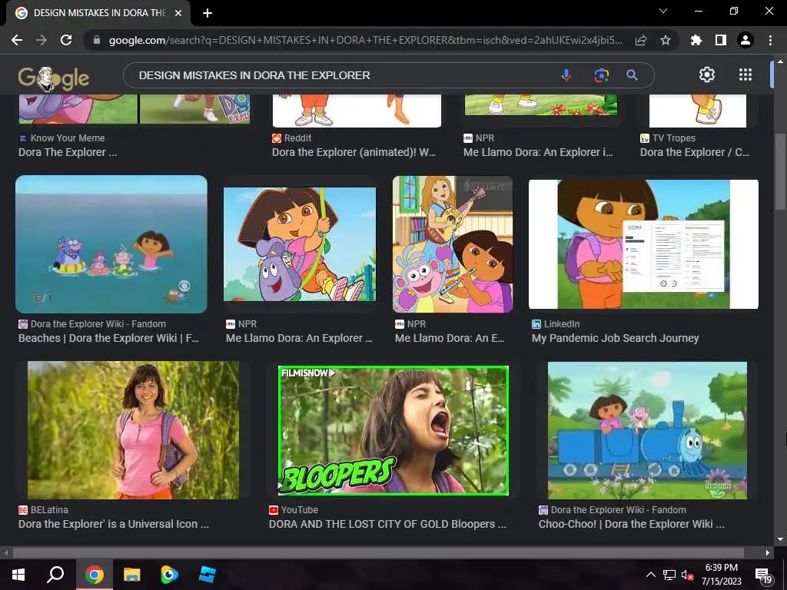Open the BLOOPERS YouTube thumbnail

(x=393, y=430)
